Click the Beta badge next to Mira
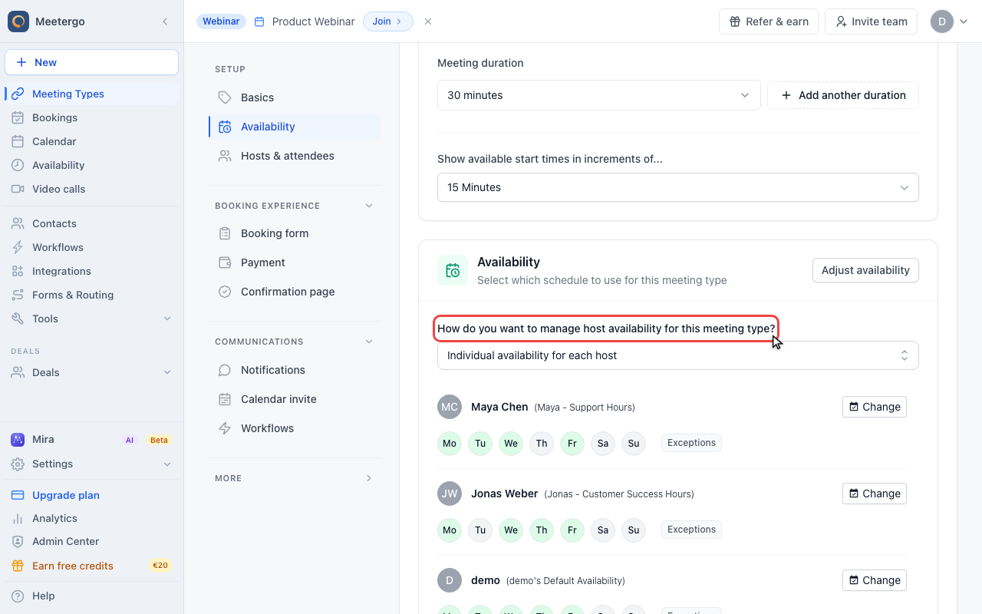 [159, 440]
